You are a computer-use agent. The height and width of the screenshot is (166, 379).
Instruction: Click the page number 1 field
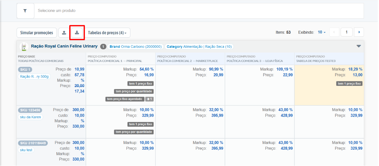click(347, 32)
